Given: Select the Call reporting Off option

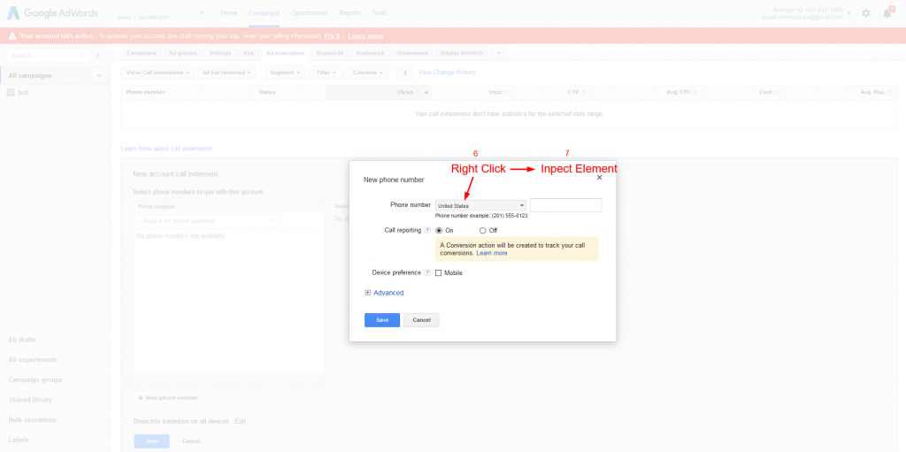Looking at the screenshot, I should pyautogui.click(x=482, y=230).
